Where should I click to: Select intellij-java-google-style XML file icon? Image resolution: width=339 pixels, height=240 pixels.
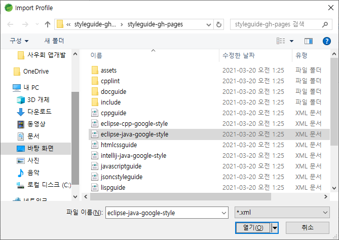95,156
